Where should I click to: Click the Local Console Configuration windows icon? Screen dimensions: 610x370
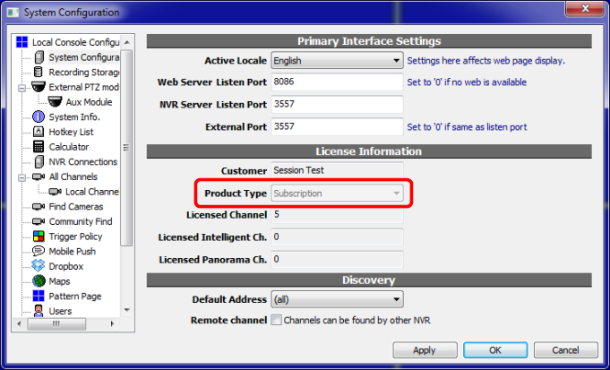pos(21,42)
